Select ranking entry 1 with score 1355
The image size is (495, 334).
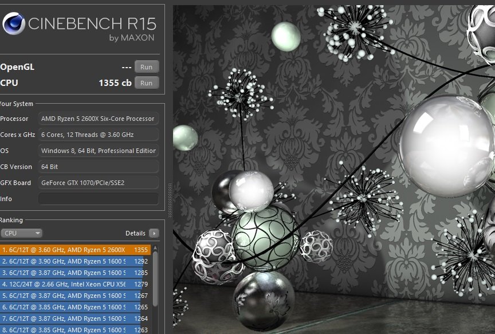(75, 250)
